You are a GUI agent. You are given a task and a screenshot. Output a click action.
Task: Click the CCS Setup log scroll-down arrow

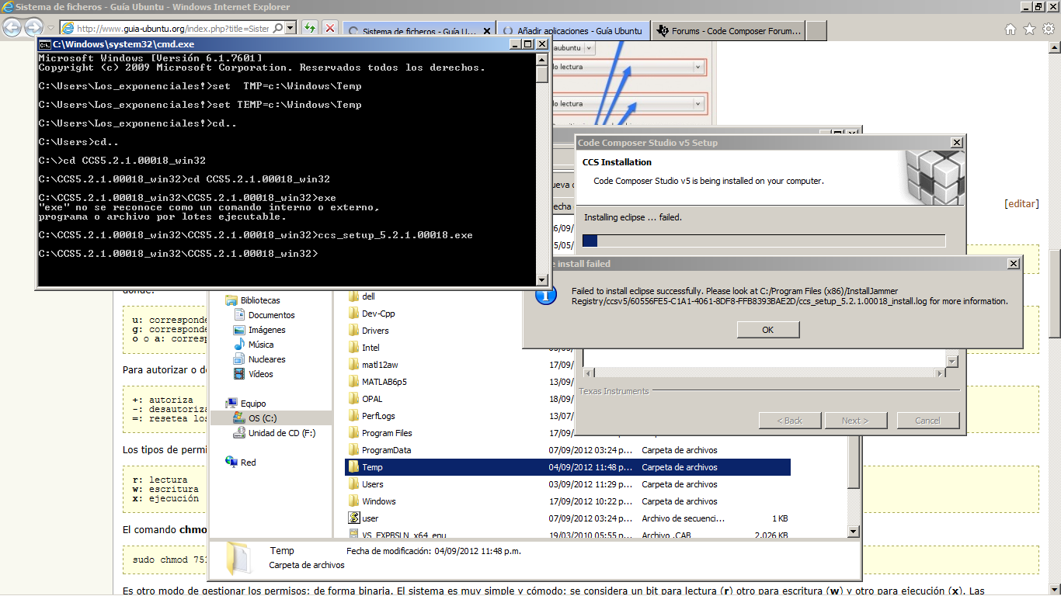[952, 362]
